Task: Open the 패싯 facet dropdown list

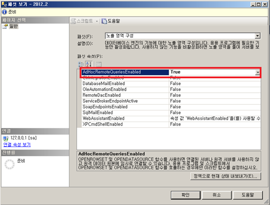Action: [x=257, y=35]
